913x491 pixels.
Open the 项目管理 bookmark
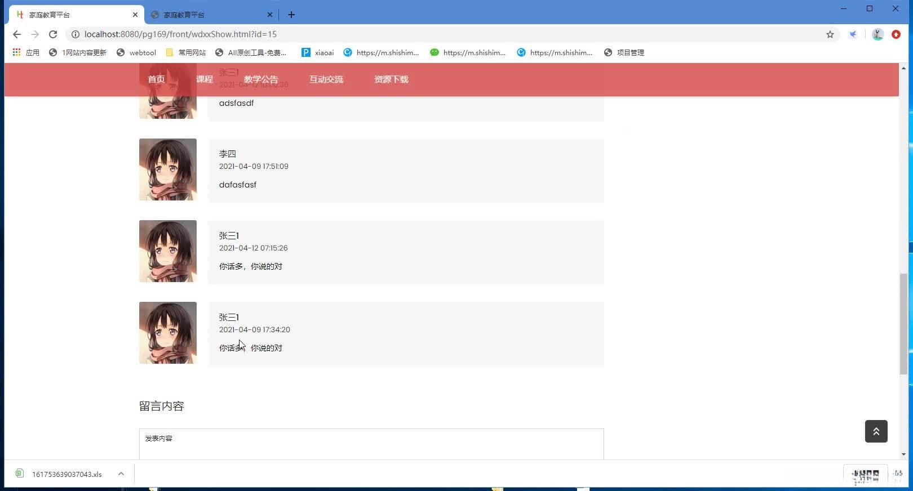(x=624, y=52)
